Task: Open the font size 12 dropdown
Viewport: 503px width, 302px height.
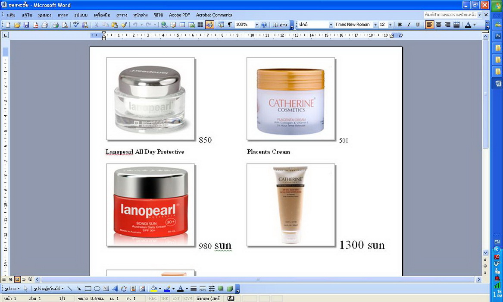Action: (x=390, y=25)
